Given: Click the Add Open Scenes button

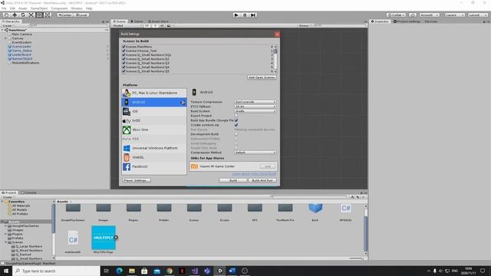Looking at the screenshot, I should pos(262,77).
